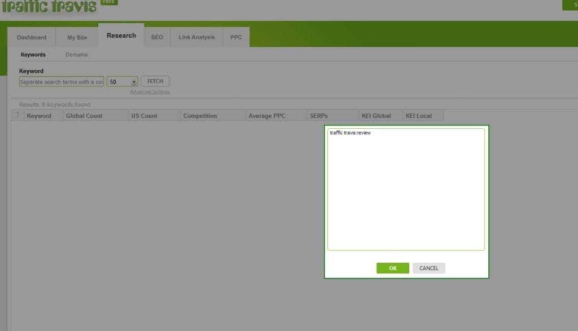This screenshot has width=578, height=331.
Task: Click inside the 'traffic travis review' text area
Action: (406, 189)
